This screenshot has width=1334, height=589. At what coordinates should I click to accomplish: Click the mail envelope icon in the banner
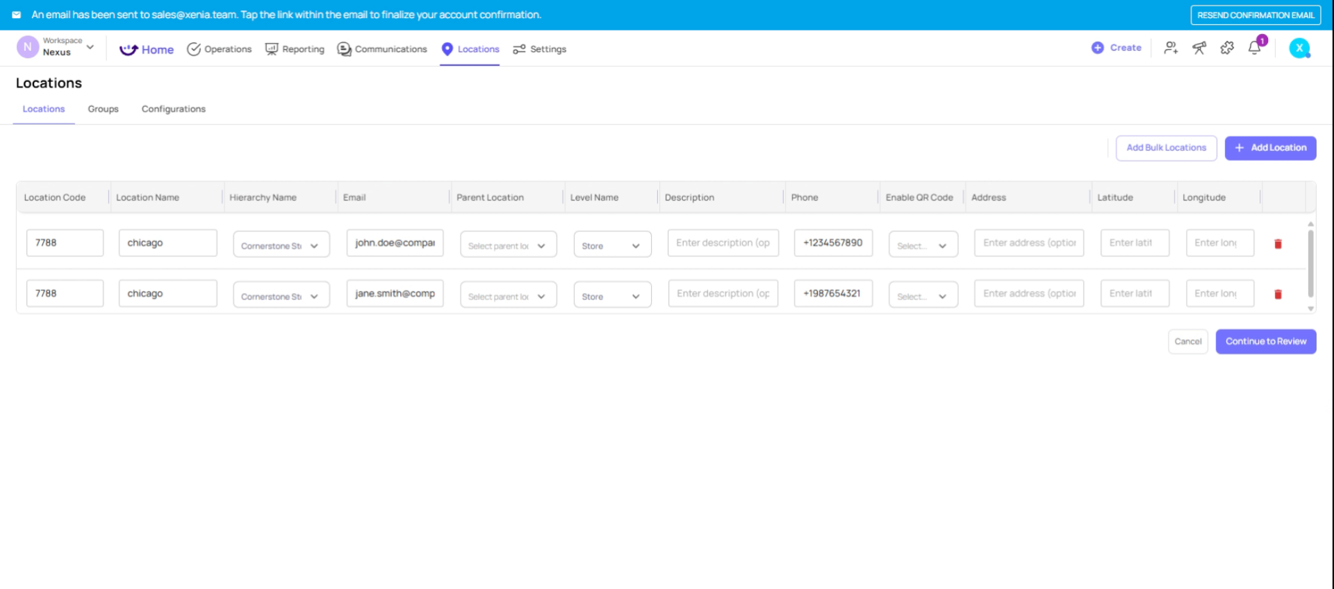(x=17, y=15)
